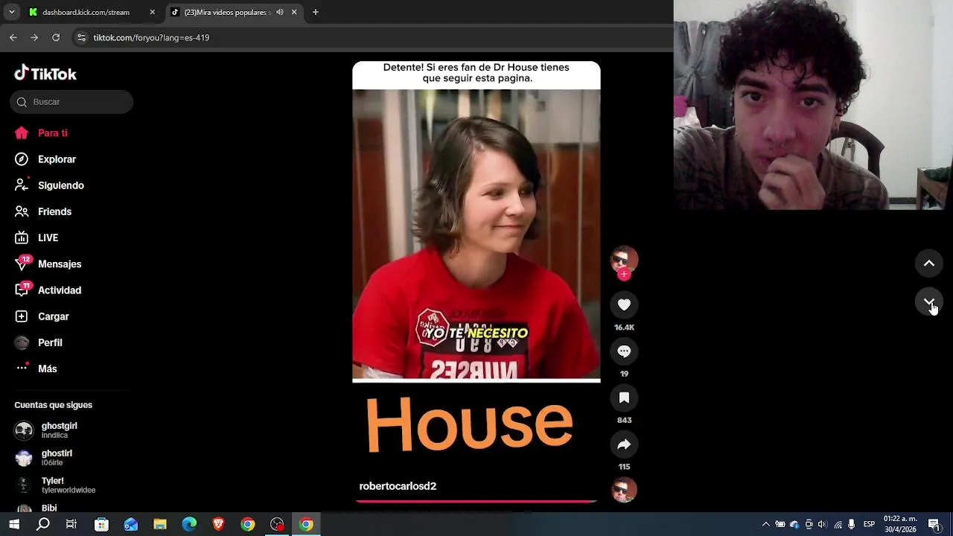Image resolution: width=953 pixels, height=536 pixels.
Task: Follow creator via red plus badge
Action: click(624, 274)
